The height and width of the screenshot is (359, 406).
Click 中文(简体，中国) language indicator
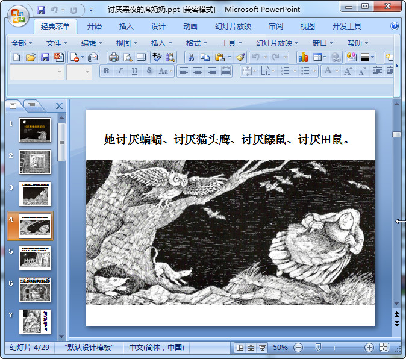[157, 348]
